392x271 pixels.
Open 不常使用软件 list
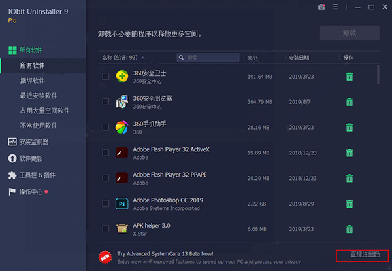[39, 126]
